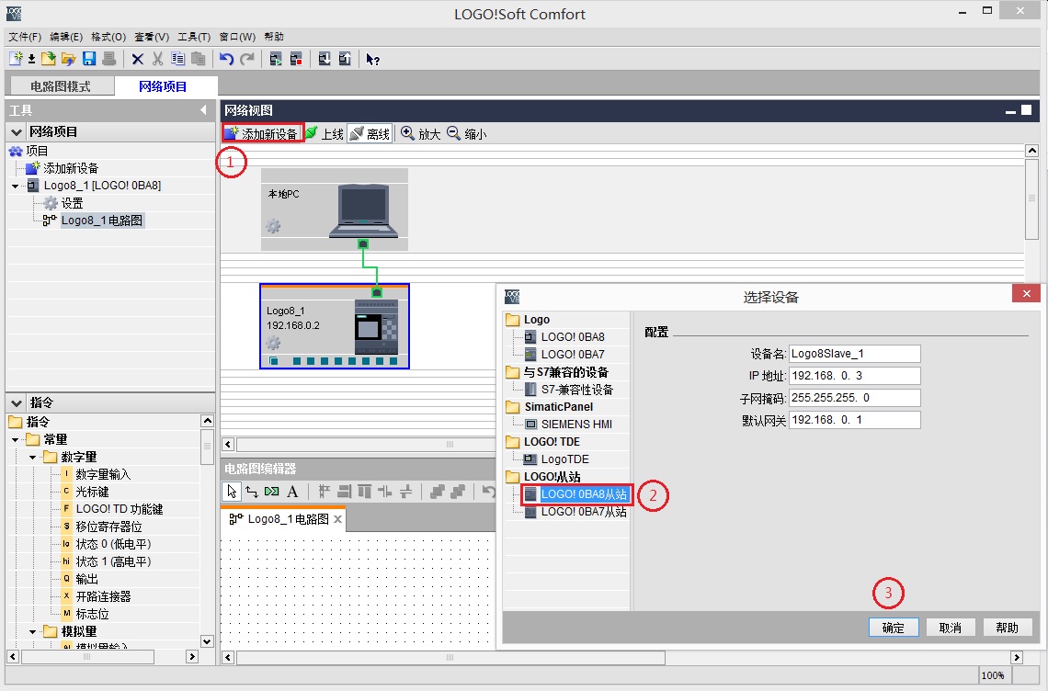Open the 文件(F) menu
Screen dimensions: 1048x691
coord(25,37)
